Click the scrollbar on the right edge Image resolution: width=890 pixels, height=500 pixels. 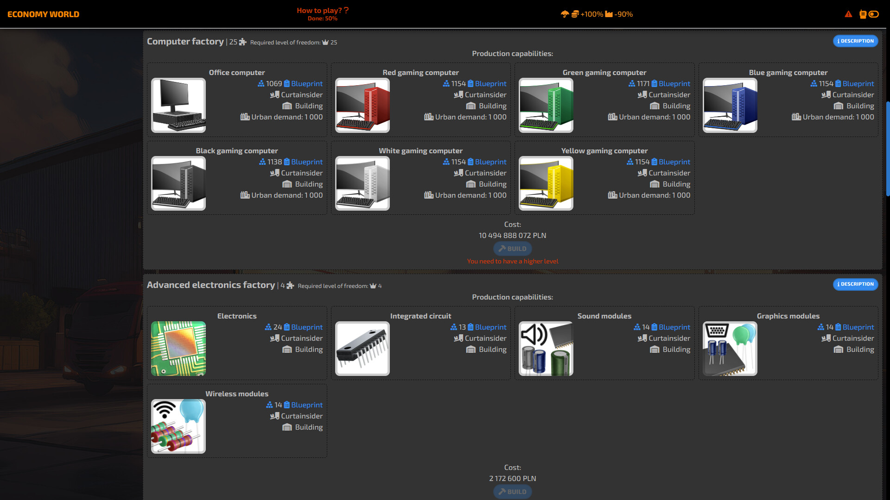[887, 148]
